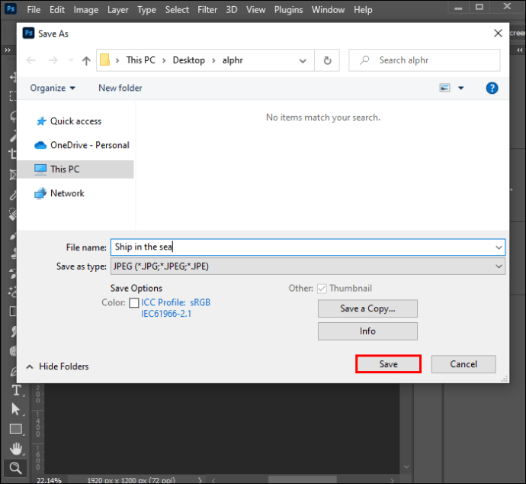Image resolution: width=526 pixels, height=484 pixels.
Task: Open the Window menu
Action: coord(328,10)
